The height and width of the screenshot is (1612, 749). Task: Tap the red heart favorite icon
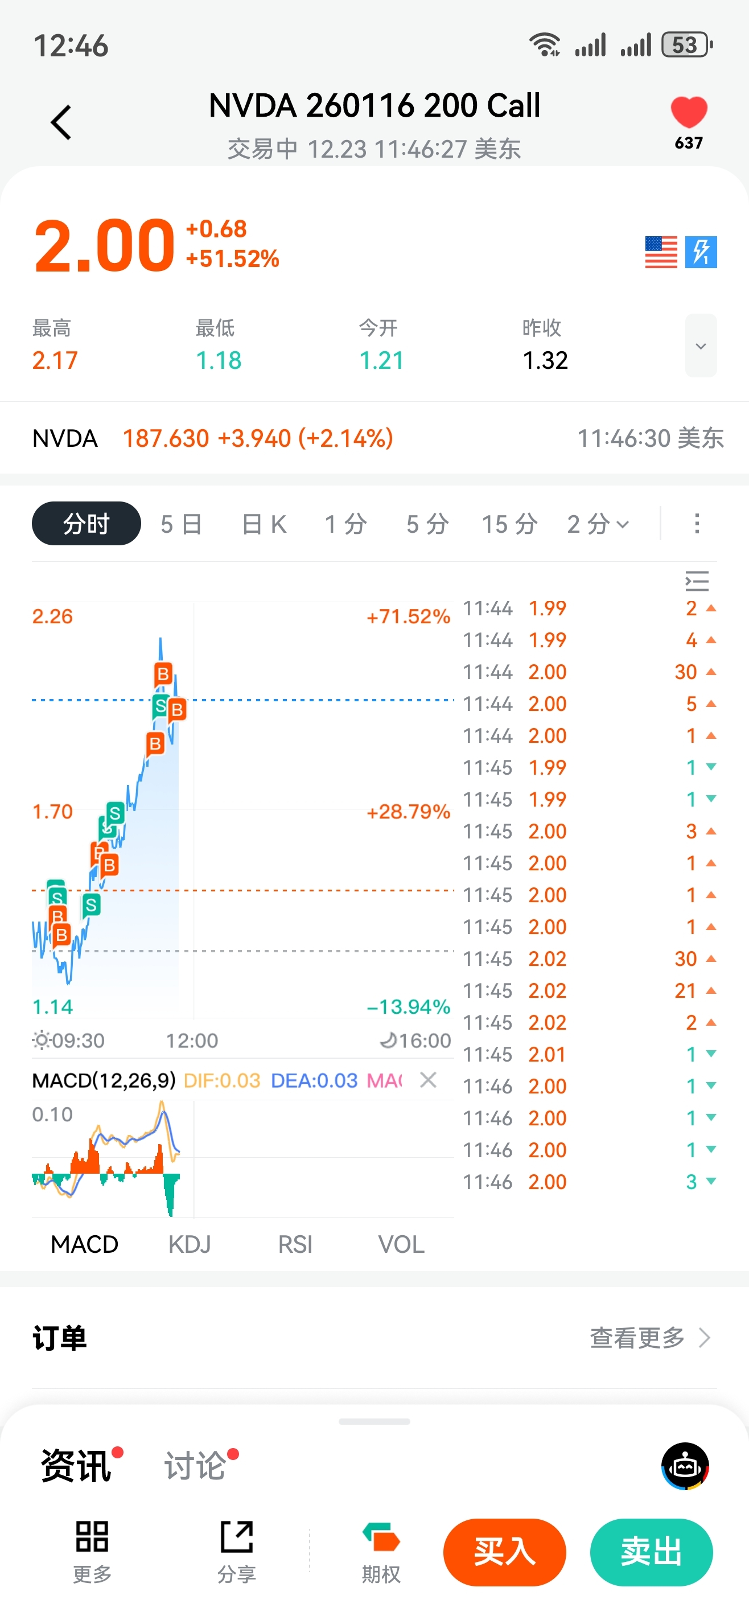coord(688,113)
